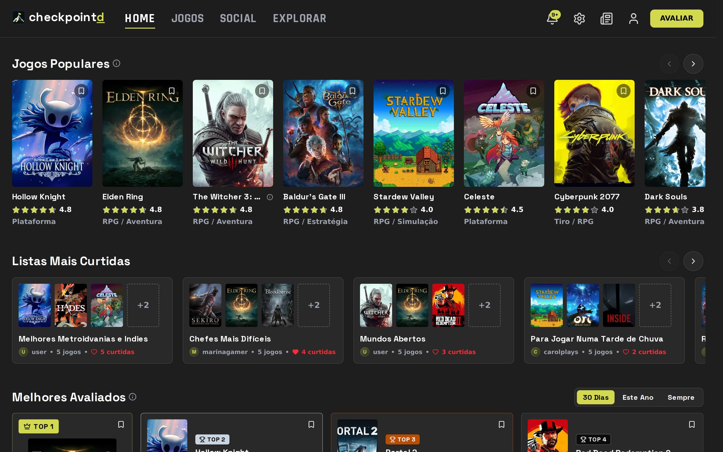Bookmark Hollow Knight in popular games
Image resolution: width=723 pixels, height=452 pixels.
[x=81, y=91]
